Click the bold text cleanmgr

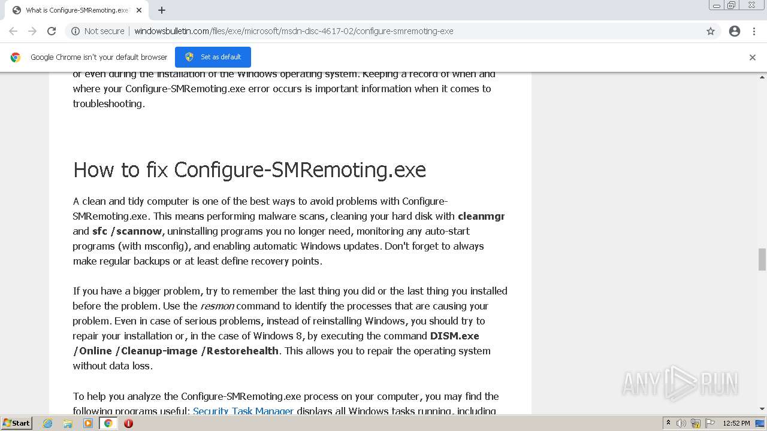(x=481, y=216)
